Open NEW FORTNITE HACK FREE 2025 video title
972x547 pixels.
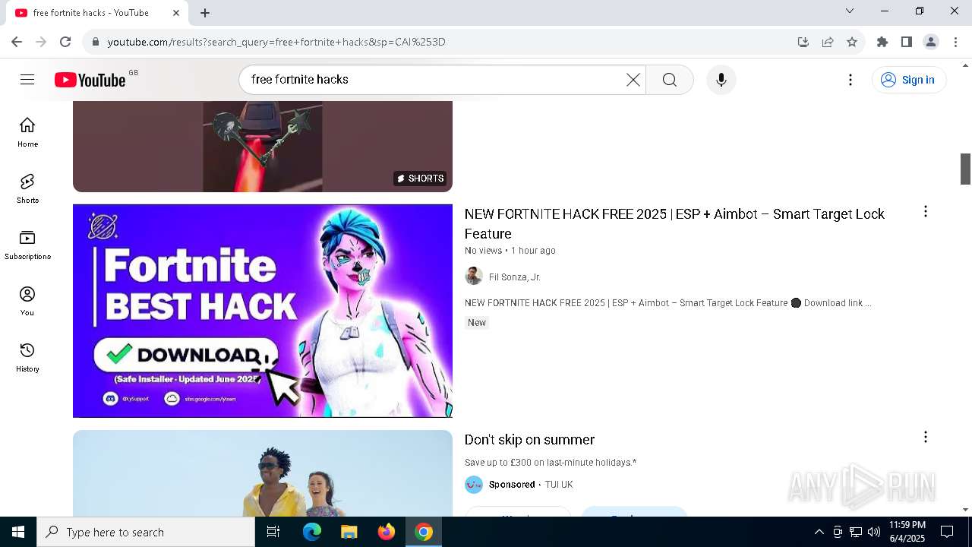tap(674, 223)
